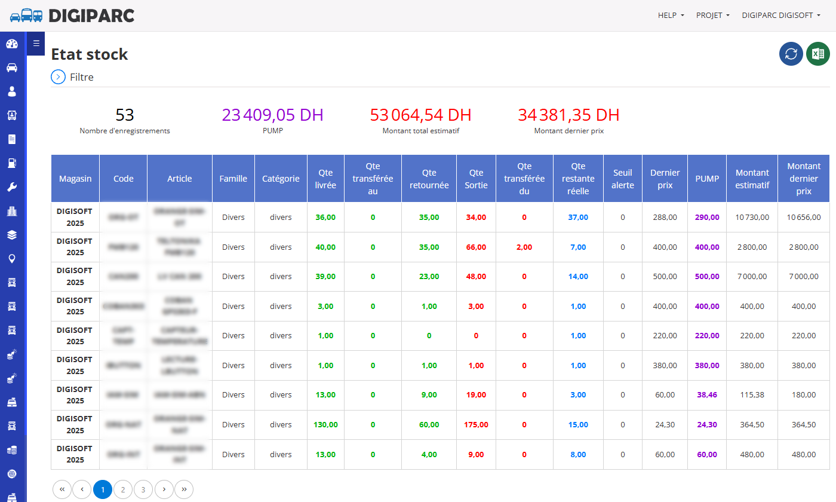
Task: Select the stacked layers sidebar icon
Action: (x=12, y=235)
